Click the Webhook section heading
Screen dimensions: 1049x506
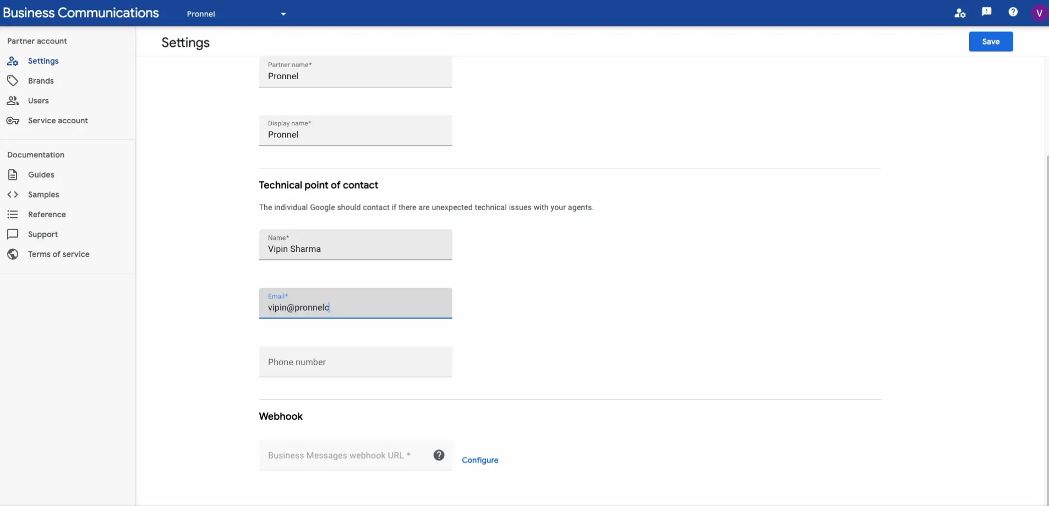click(281, 416)
